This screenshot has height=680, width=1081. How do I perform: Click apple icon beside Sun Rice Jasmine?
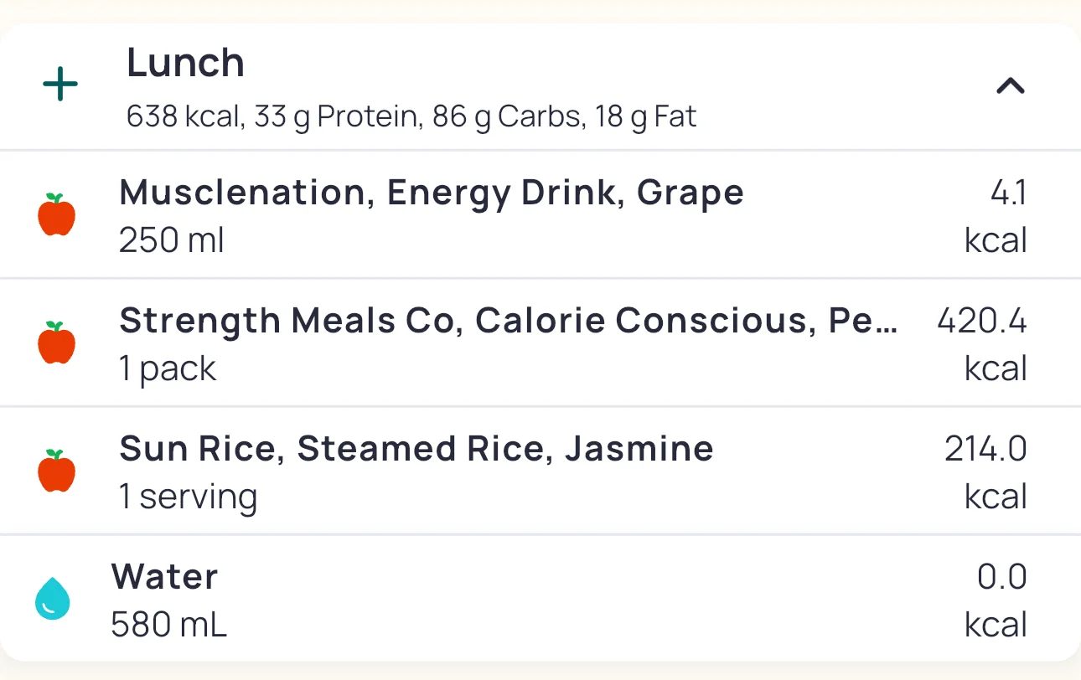point(57,471)
